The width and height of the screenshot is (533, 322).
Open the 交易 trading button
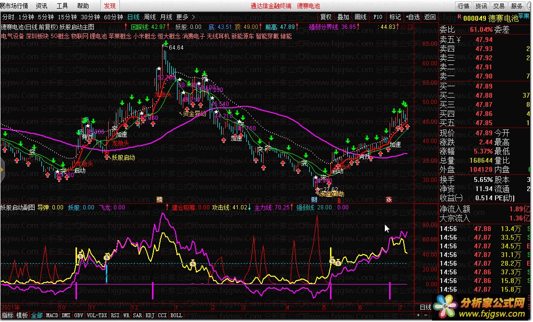499,6
